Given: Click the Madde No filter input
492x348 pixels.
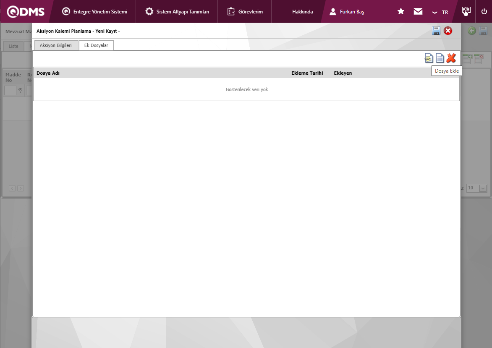Looking at the screenshot, I should coord(10,90).
